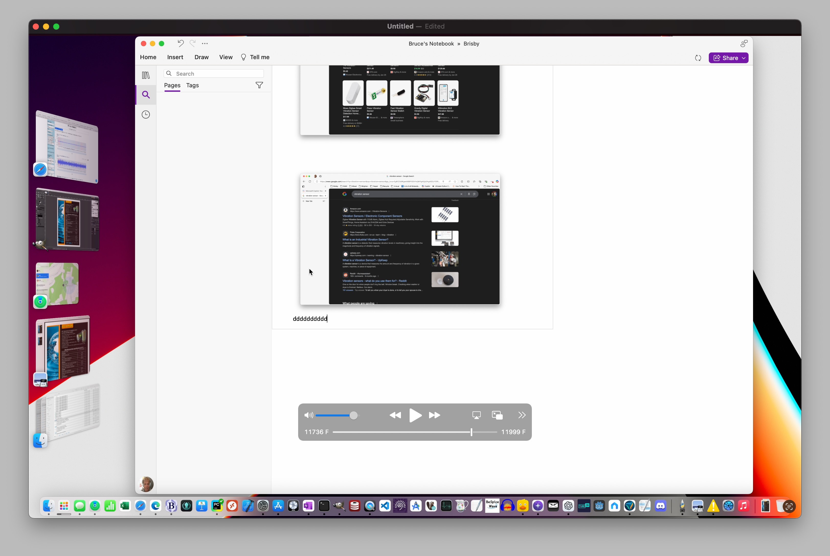The image size is (830, 556).
Task: Expand player extra controls chevrons
Action: 522,415
